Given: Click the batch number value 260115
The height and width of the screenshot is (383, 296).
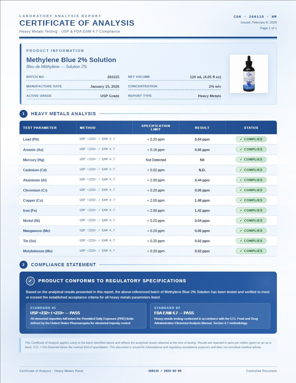Looking at the screenshot, I should 113,77.
